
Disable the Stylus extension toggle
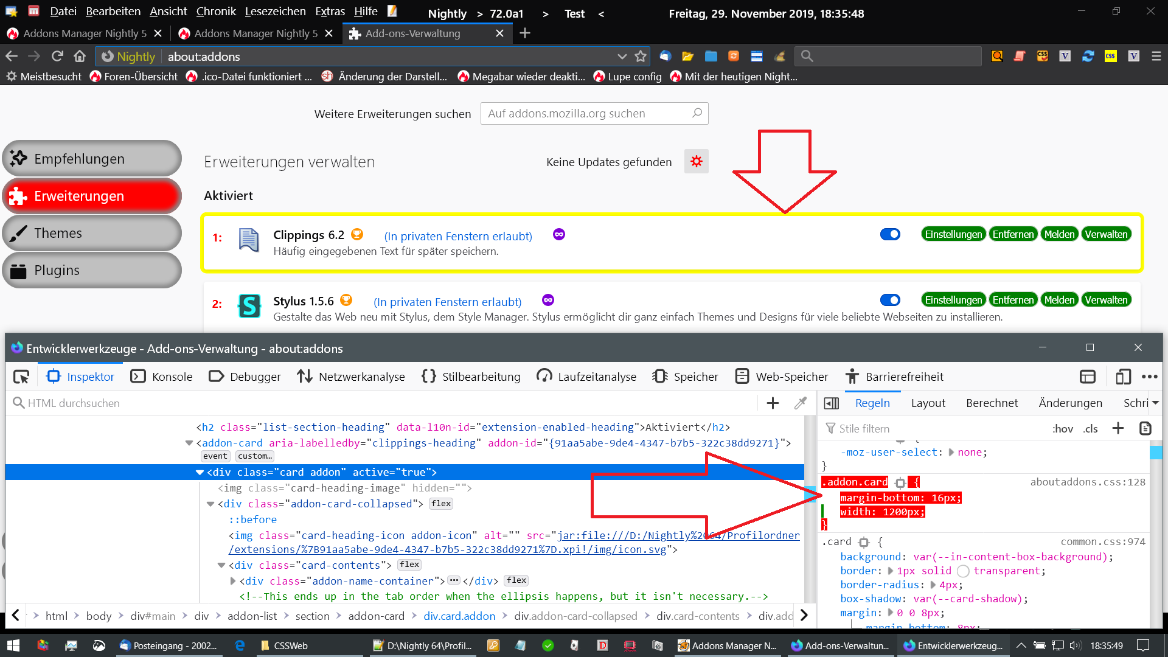(x=890, y=301)
